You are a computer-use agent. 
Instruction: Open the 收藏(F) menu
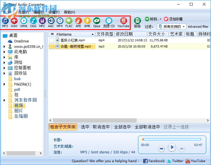coord(54,12)
